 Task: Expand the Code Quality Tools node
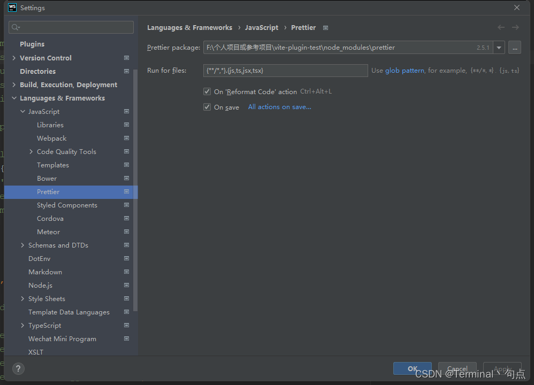point(31,151)
